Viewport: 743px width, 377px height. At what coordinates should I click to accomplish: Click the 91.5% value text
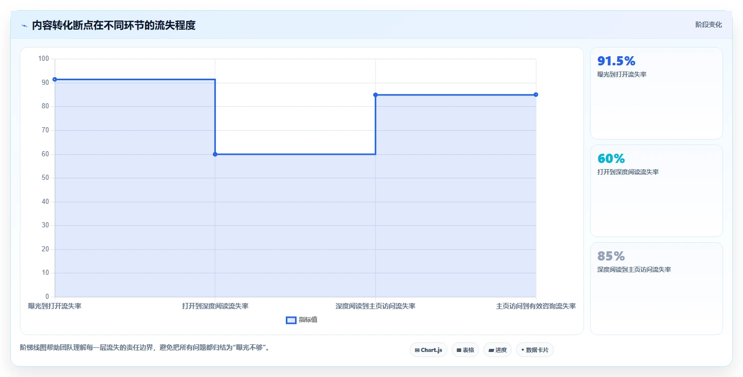[616, 61]
